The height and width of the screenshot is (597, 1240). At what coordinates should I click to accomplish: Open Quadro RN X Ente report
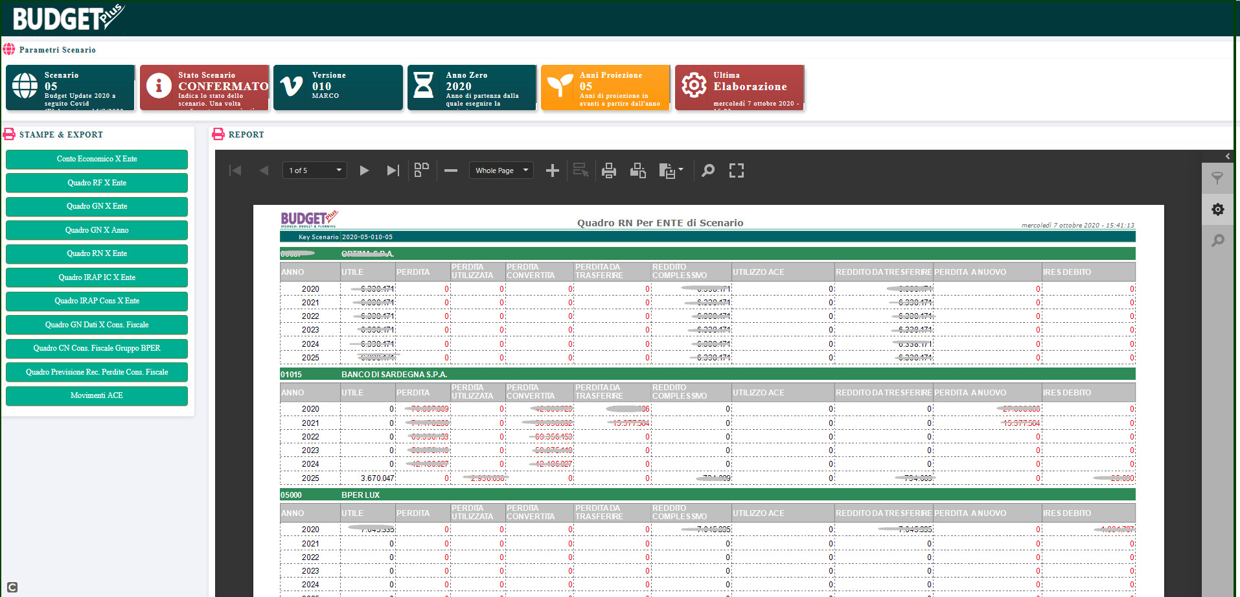coord(97,253)
